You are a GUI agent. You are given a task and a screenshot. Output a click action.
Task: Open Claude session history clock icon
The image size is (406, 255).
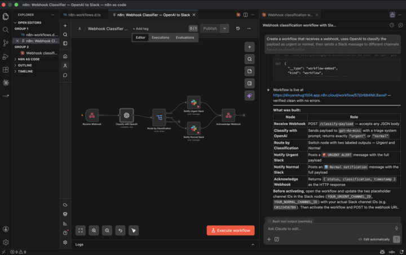(x=392, y=25)
